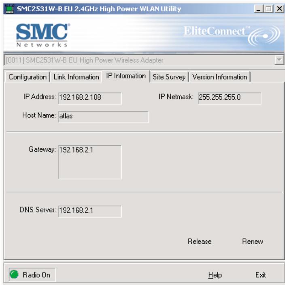287x285 pixels.
Task: Click the SMC Networks logo
Action: [43, 35]
